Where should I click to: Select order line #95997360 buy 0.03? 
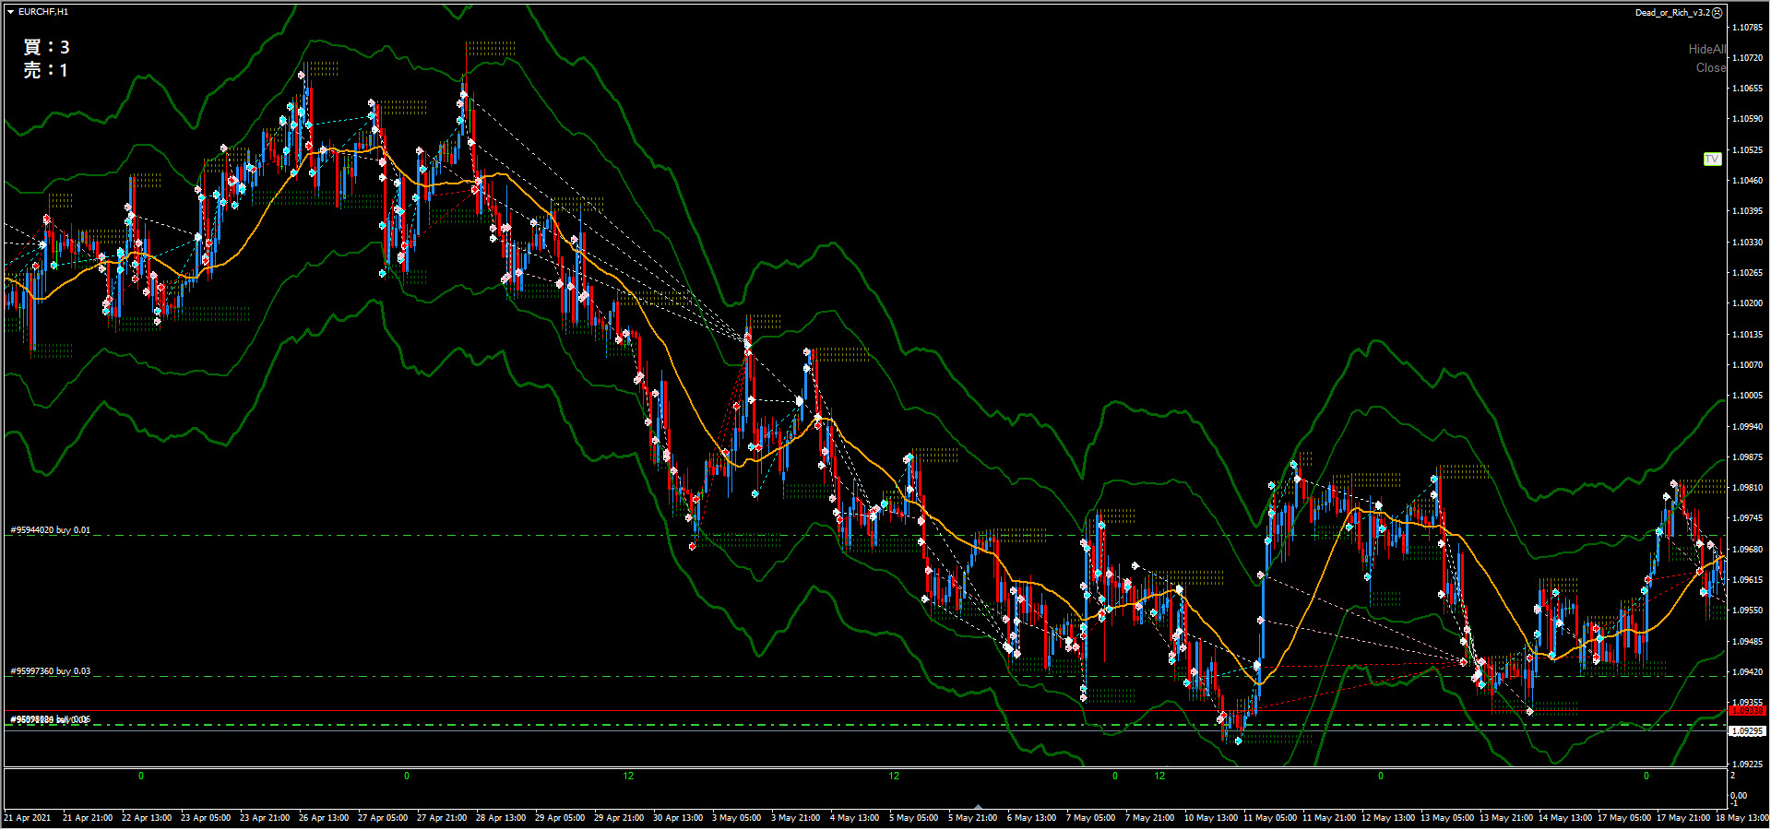tap(51, 671)
